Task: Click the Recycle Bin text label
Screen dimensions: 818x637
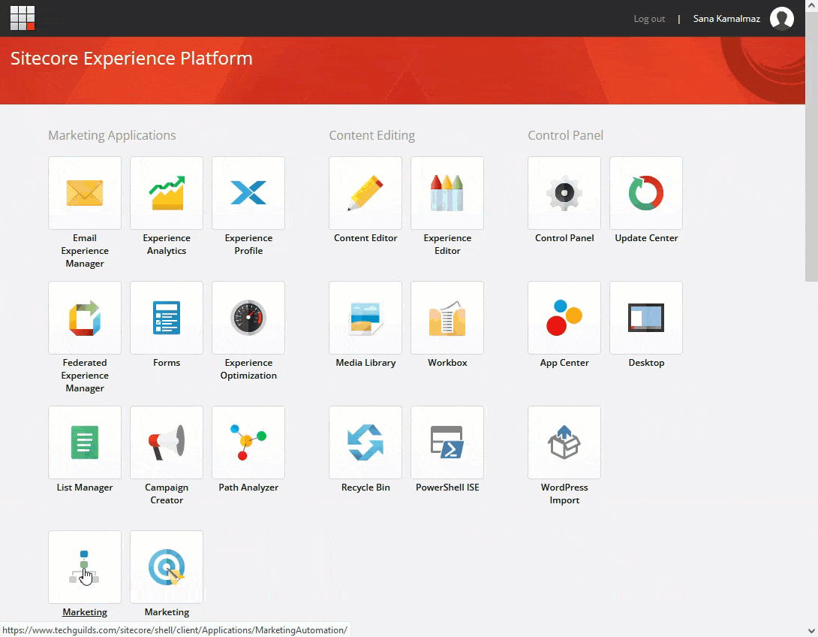Action: [365, 488]
